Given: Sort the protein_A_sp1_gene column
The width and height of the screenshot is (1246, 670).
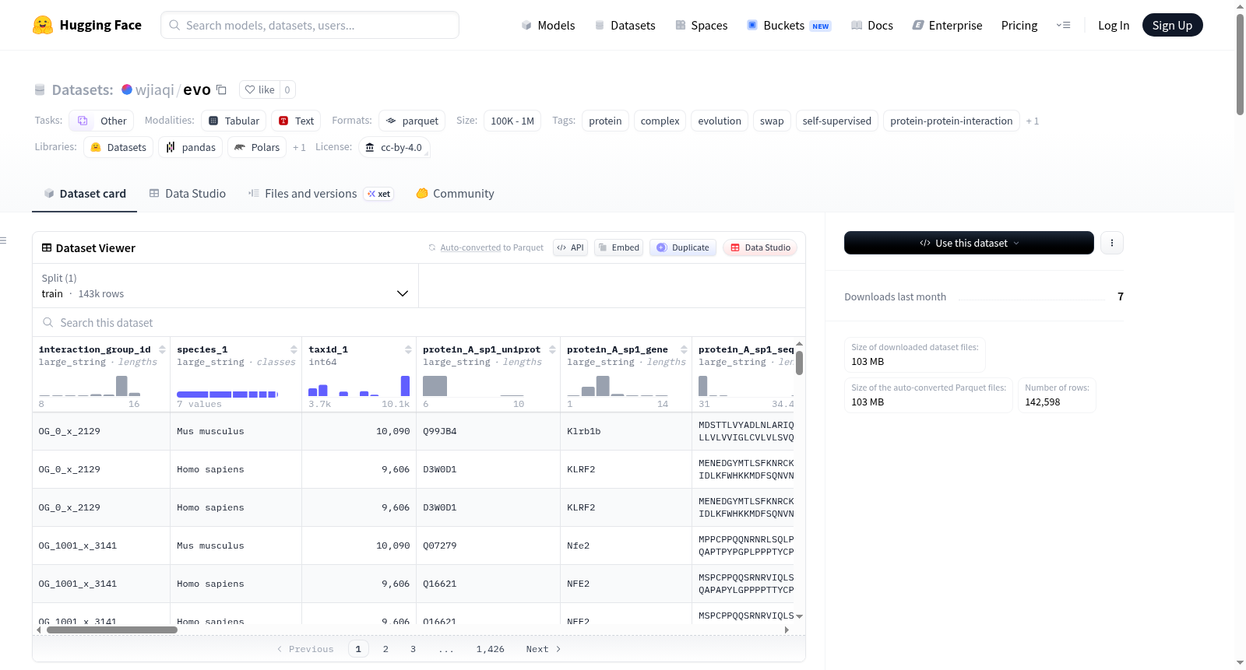Looking at the screenshot, I should pyautogui.click(x=684, y=349).
